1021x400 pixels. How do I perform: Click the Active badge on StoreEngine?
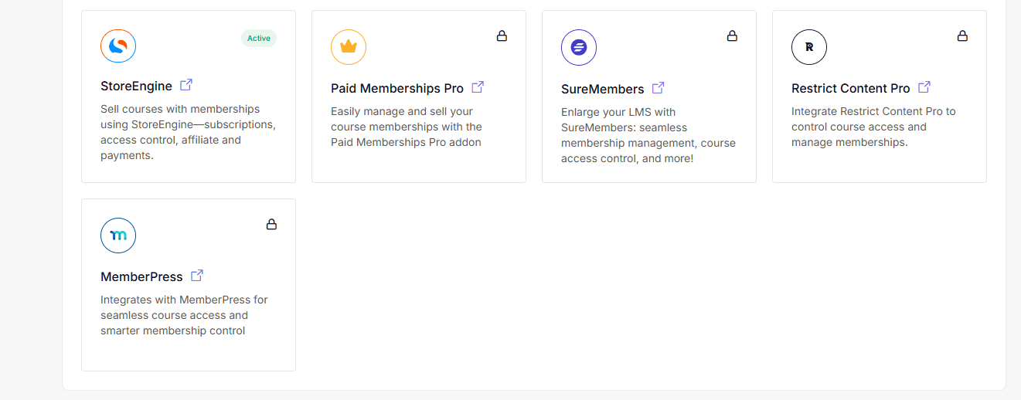(259, 38)
